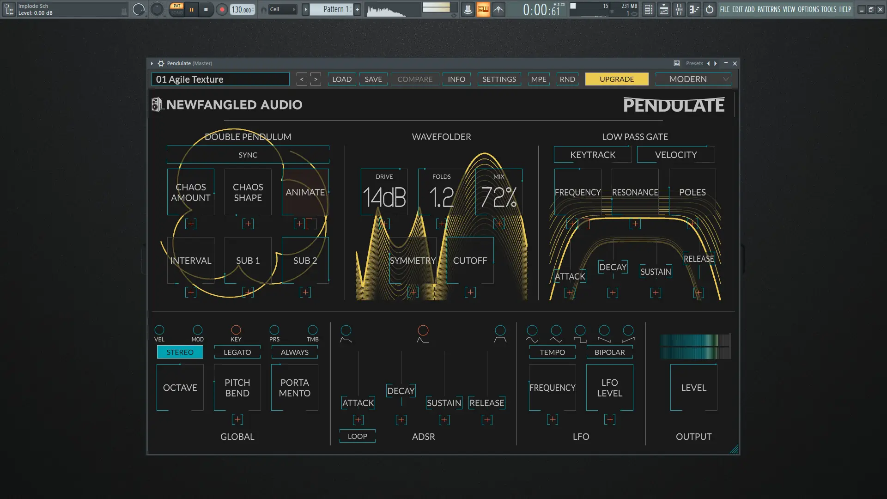
Task: Click the yellow UPGRADE button
Action: [616, 79]
